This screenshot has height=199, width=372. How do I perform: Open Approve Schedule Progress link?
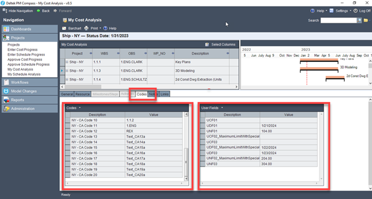coord(28,64)
